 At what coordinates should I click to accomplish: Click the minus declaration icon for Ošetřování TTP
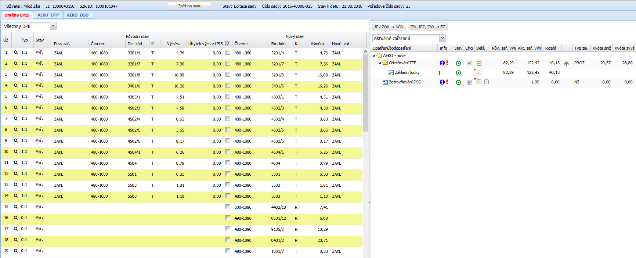pos(479,63)
